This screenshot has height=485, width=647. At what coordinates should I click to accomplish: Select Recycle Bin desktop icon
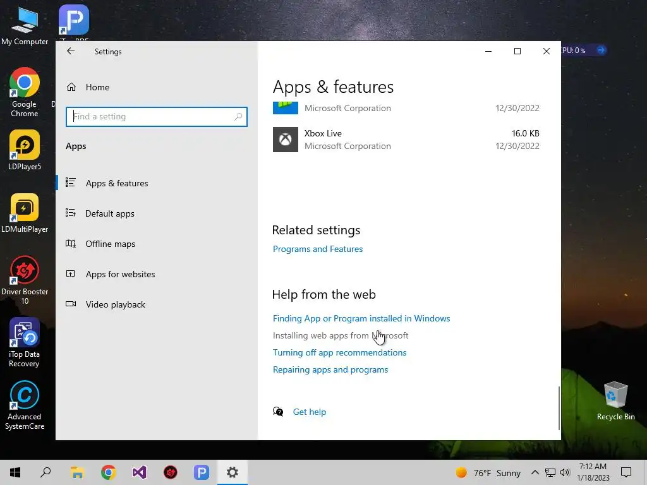coord(615,401)
